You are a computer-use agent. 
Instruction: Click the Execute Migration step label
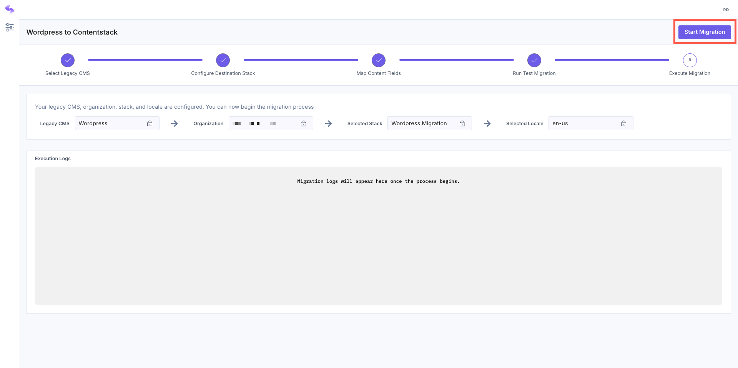point(690,73)
